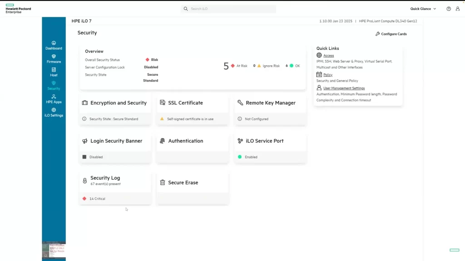Click the SSL Certificate card icon

tap(163, 103)
